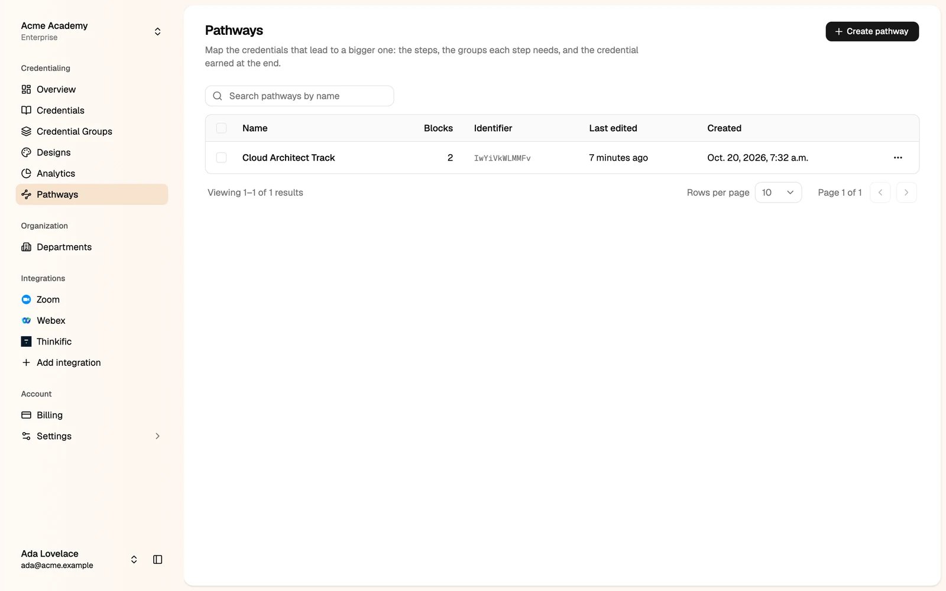
Task: Click the Thinkific integration icon
Action: click(26, 342)
